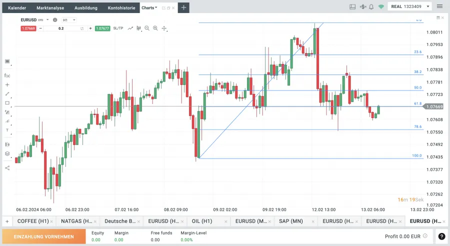Click the green buy price 1.07677 button

[102, 28]
